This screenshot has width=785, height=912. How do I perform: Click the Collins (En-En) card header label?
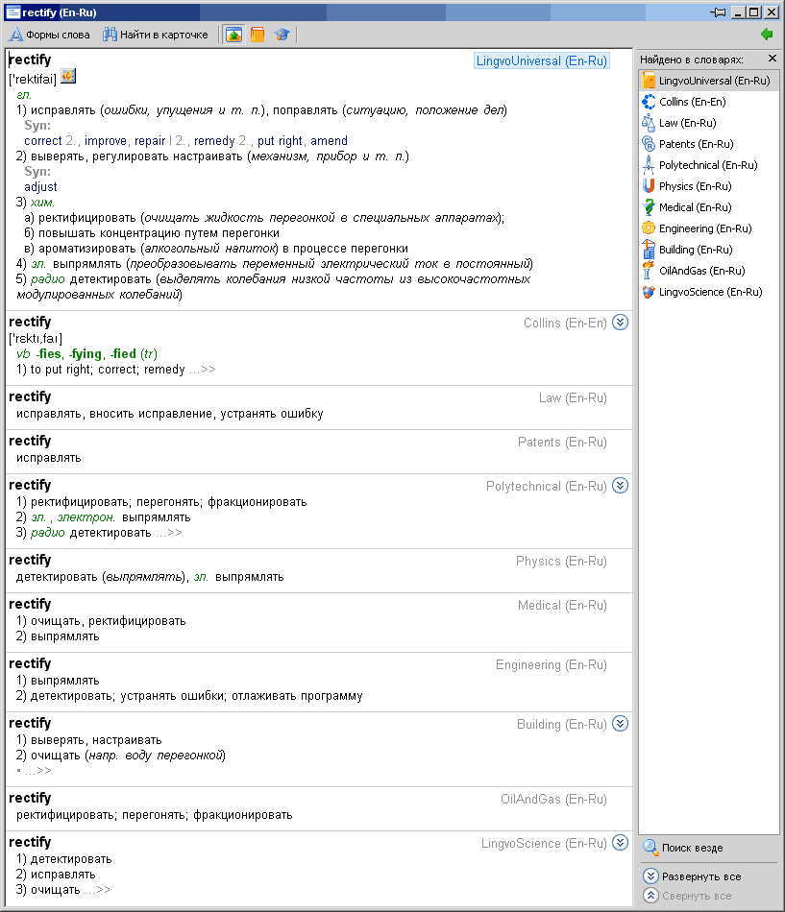click(565, 323)
